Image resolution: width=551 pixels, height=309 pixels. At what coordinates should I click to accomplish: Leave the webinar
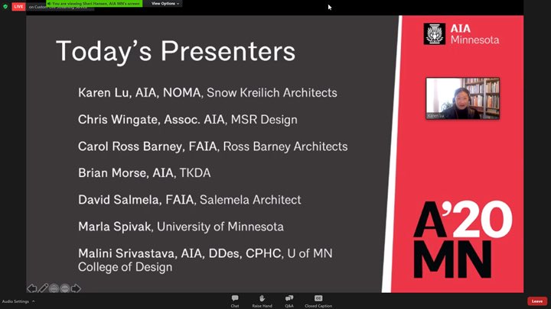pos(537,301)
